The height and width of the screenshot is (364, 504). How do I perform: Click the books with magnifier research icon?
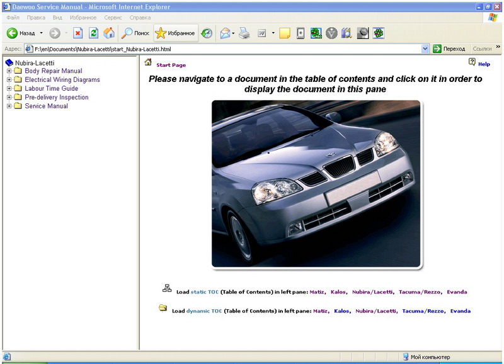[x=346, y=33]
